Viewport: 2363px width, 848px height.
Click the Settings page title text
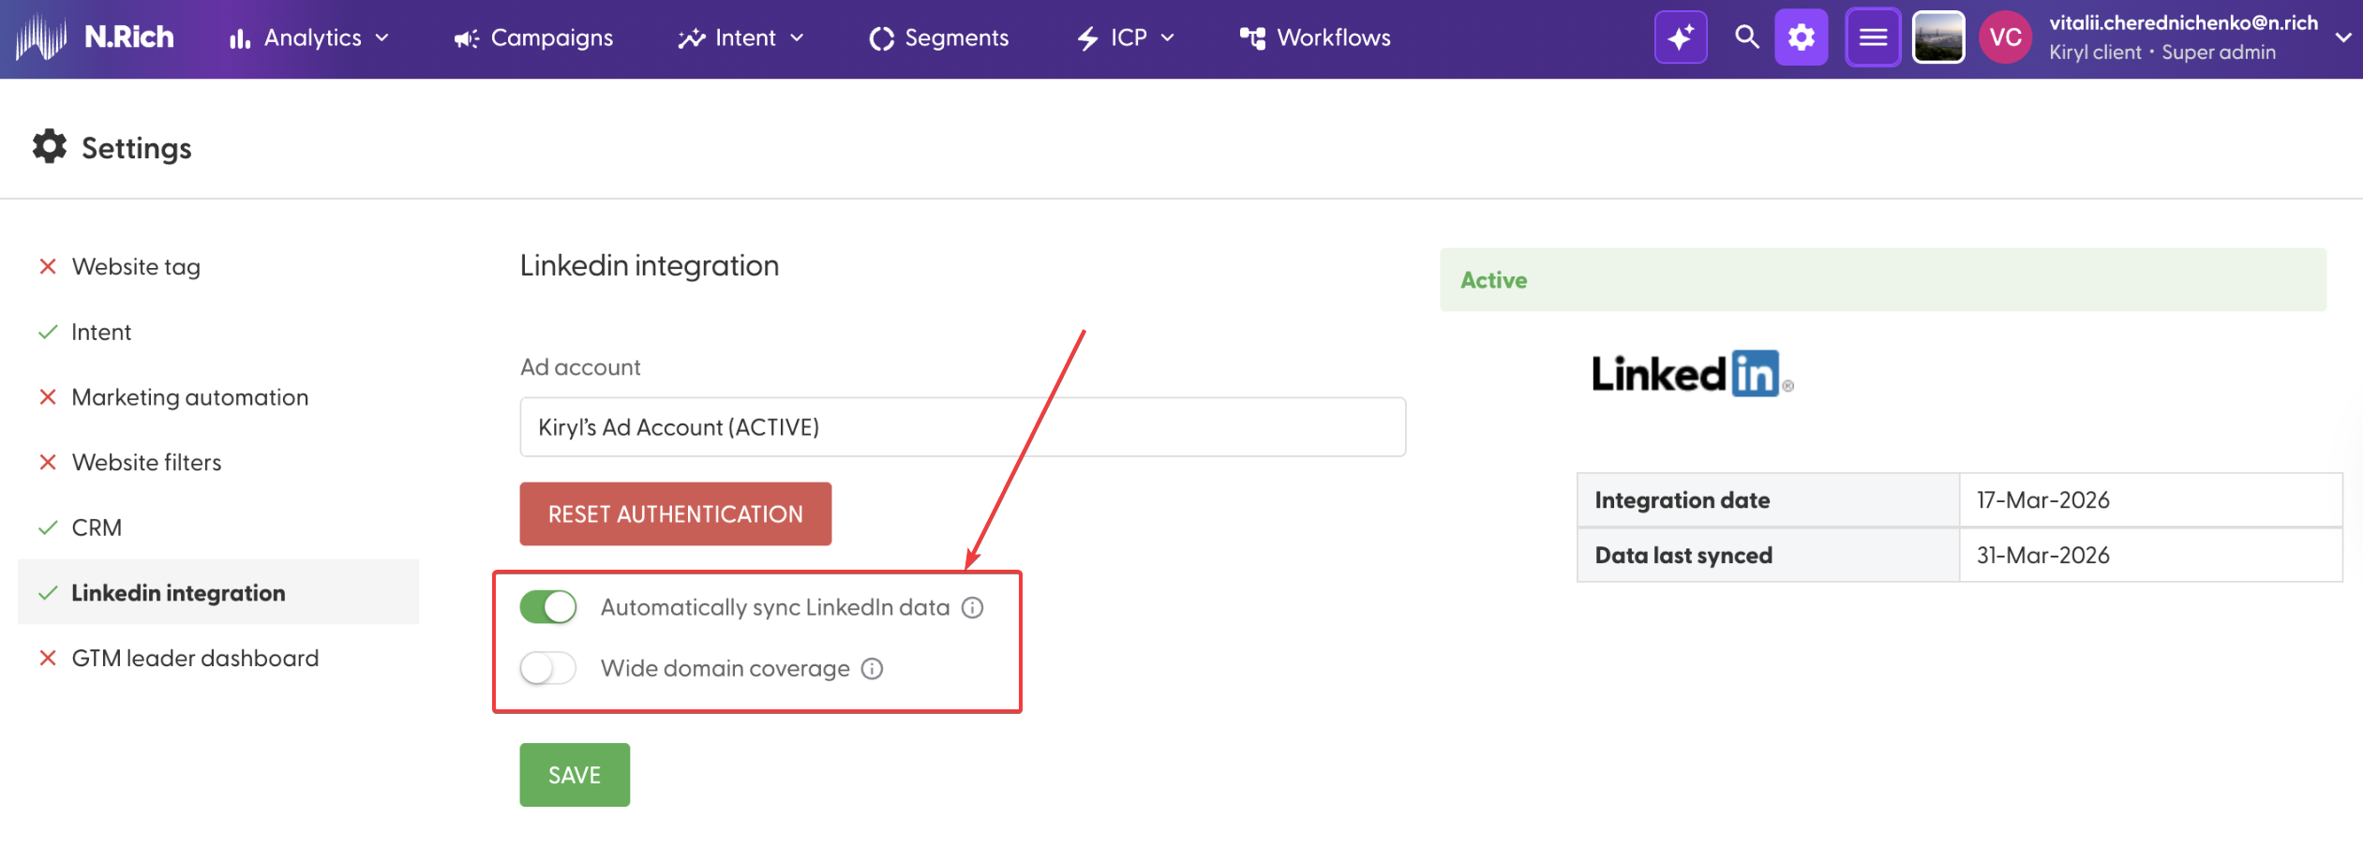[137, 148]
